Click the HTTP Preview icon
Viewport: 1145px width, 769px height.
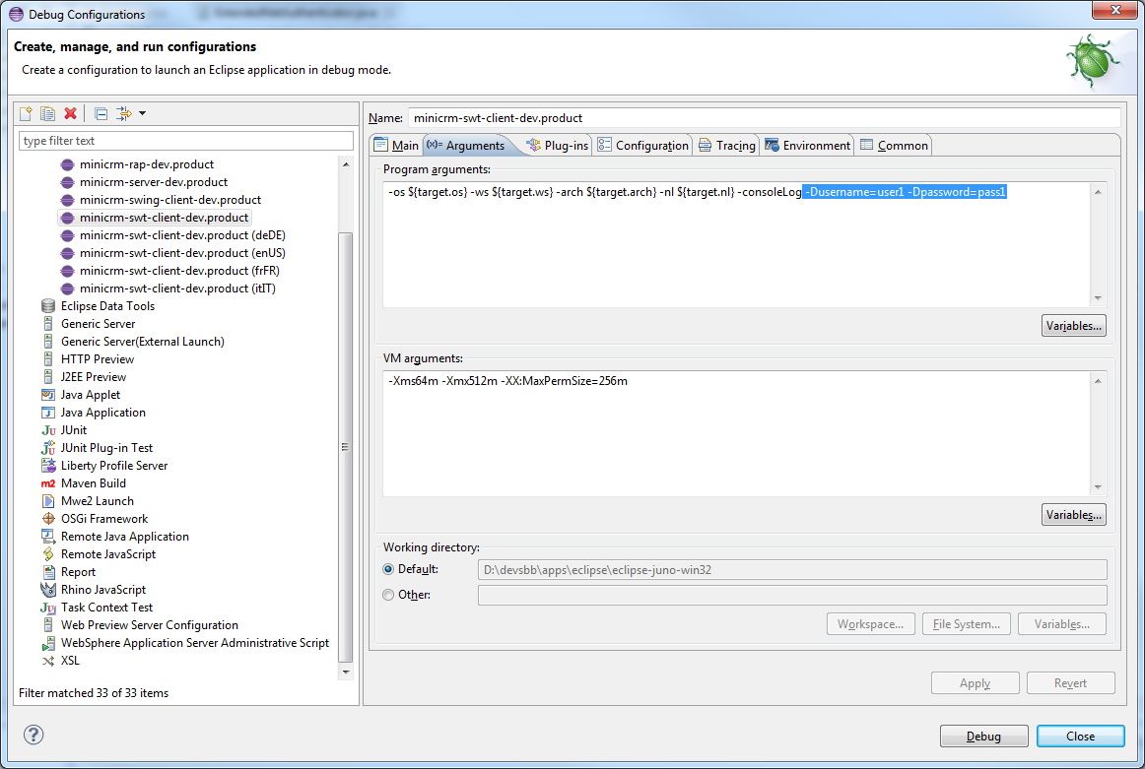[x=48, y=359]
